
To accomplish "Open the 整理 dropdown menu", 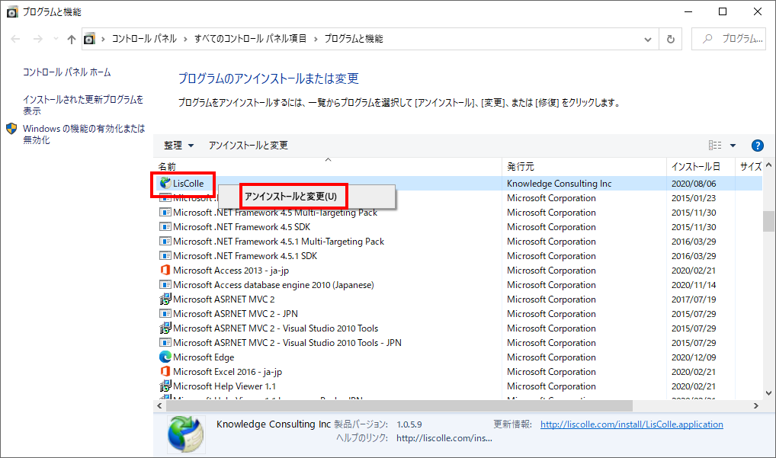I will tap(178, 146).
